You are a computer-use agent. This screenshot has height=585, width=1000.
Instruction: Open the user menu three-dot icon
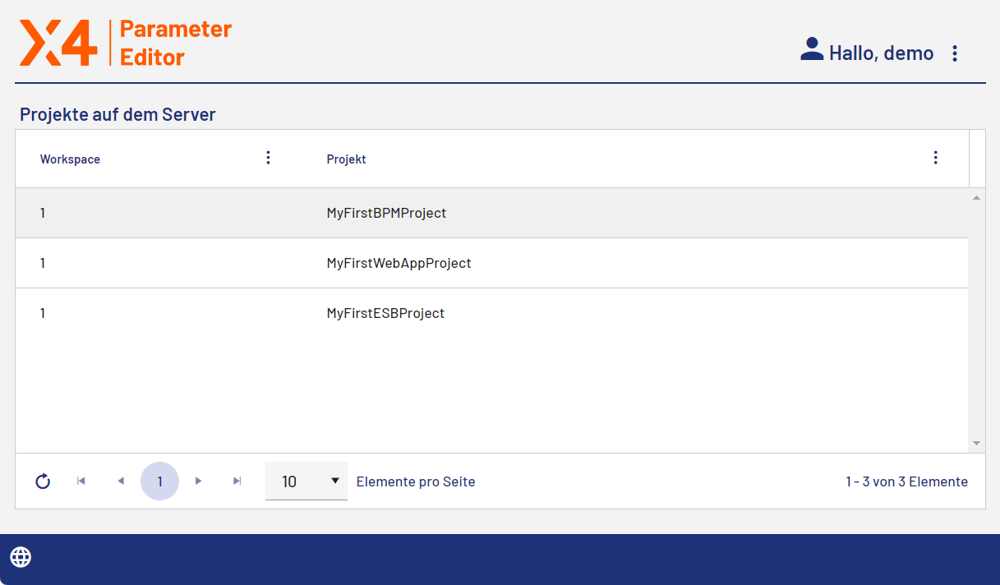954,53
